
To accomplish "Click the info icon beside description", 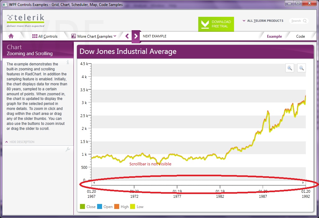I will pos(68,62).
